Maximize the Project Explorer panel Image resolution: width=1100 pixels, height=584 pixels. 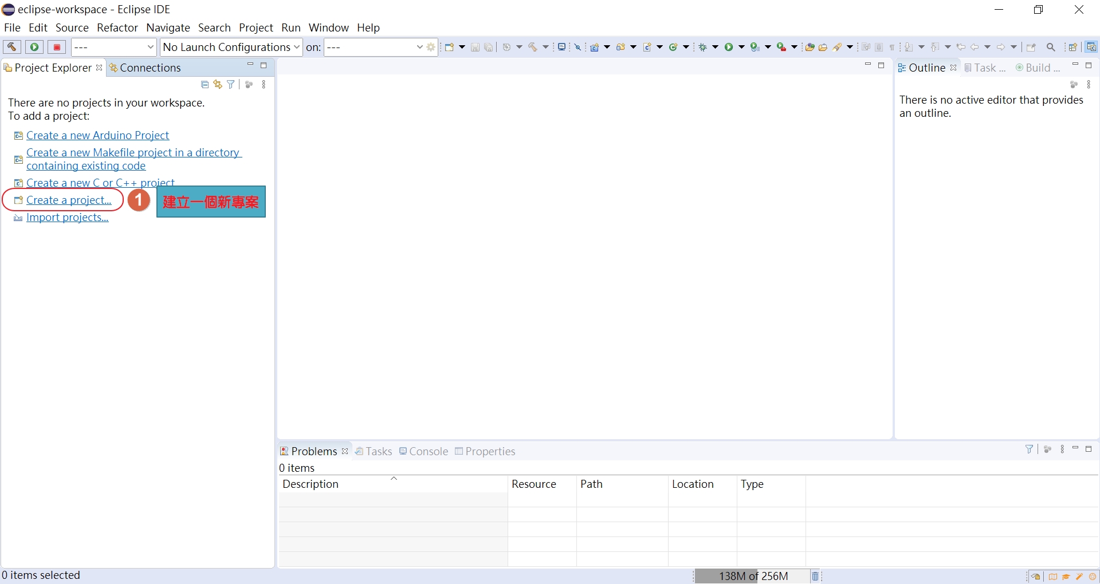(x=264, y=65)
